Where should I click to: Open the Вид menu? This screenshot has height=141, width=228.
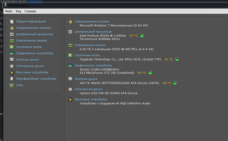pos(18,11)
